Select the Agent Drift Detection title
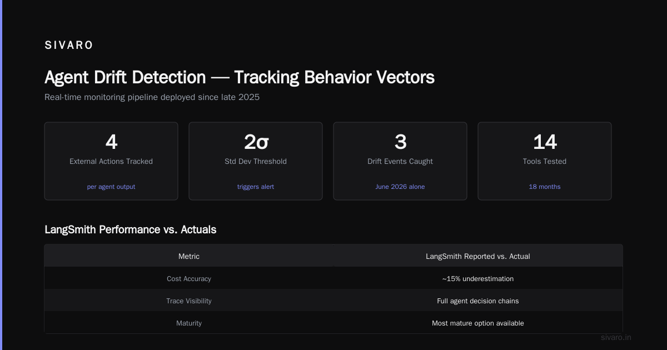 [x=240, y=77]
